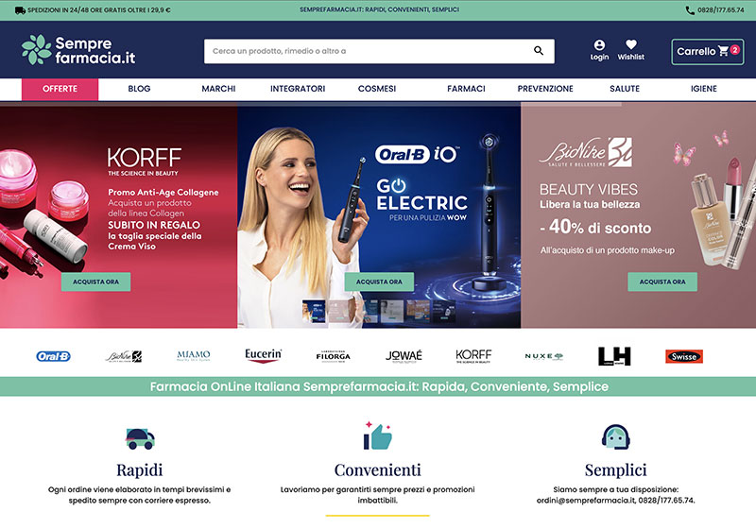Image resolution: width=756 pixels, height=529 pixels.
Task: Click the Korff brand logo in brand row
Action: [473, 356]
